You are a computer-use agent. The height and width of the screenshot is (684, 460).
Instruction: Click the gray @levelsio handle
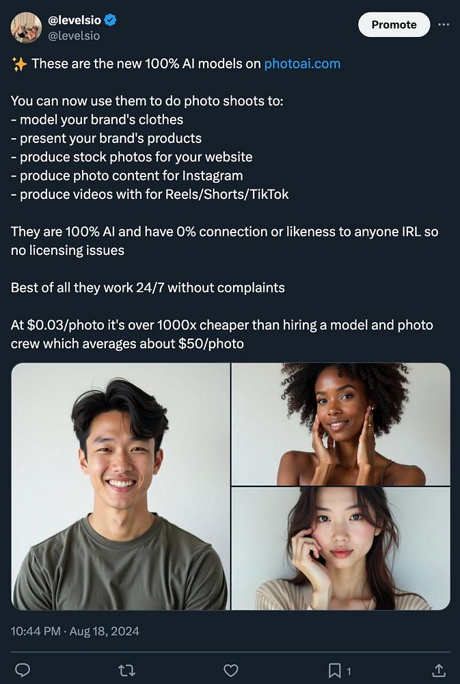click(x=74, y=36)
